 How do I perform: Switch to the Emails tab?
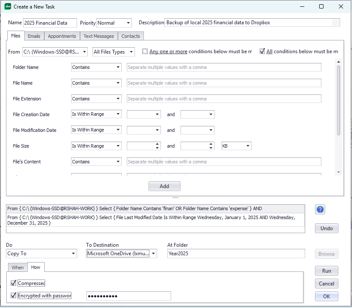click(x=34, y=36)
